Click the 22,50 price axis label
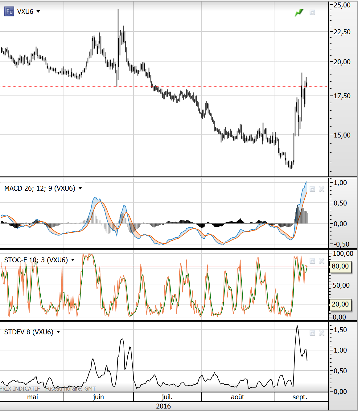358x411 pixels. coord(342,32)
